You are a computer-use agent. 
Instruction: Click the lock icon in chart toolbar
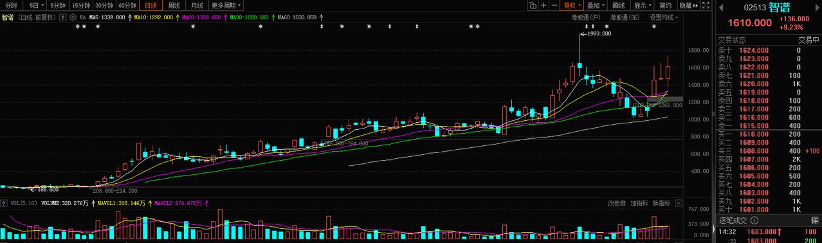click(533, 5)
